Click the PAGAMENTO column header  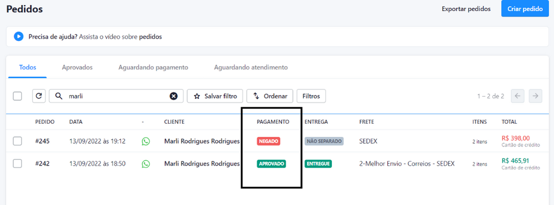point(273,122)
